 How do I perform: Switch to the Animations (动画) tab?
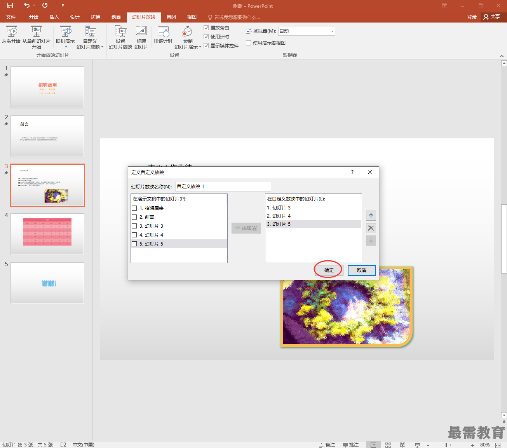pyautogui.click(x=116, y=17)
